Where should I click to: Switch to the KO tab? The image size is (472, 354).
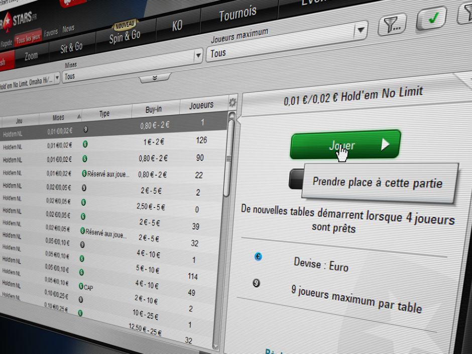[177, 26]
